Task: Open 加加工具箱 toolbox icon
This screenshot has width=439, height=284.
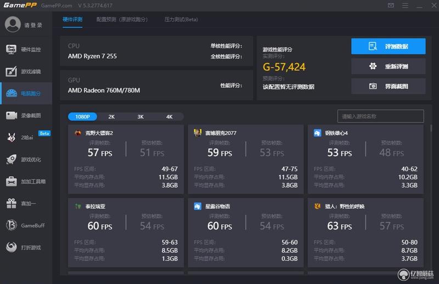Action: click(x=11, y=181)
